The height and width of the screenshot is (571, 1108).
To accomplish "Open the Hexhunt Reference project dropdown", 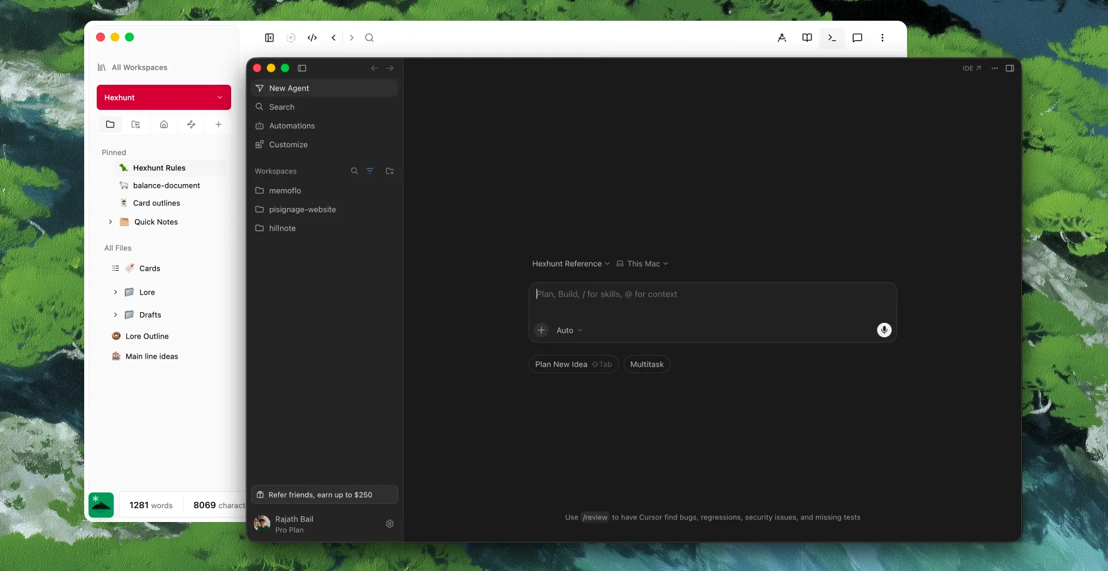I will click(x=571, y=264).
